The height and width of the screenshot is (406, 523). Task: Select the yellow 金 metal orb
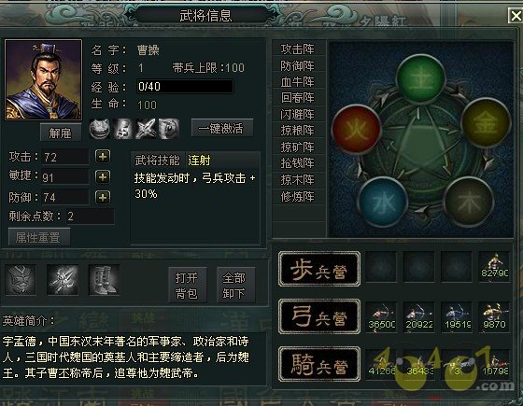[x=486, y=122]
